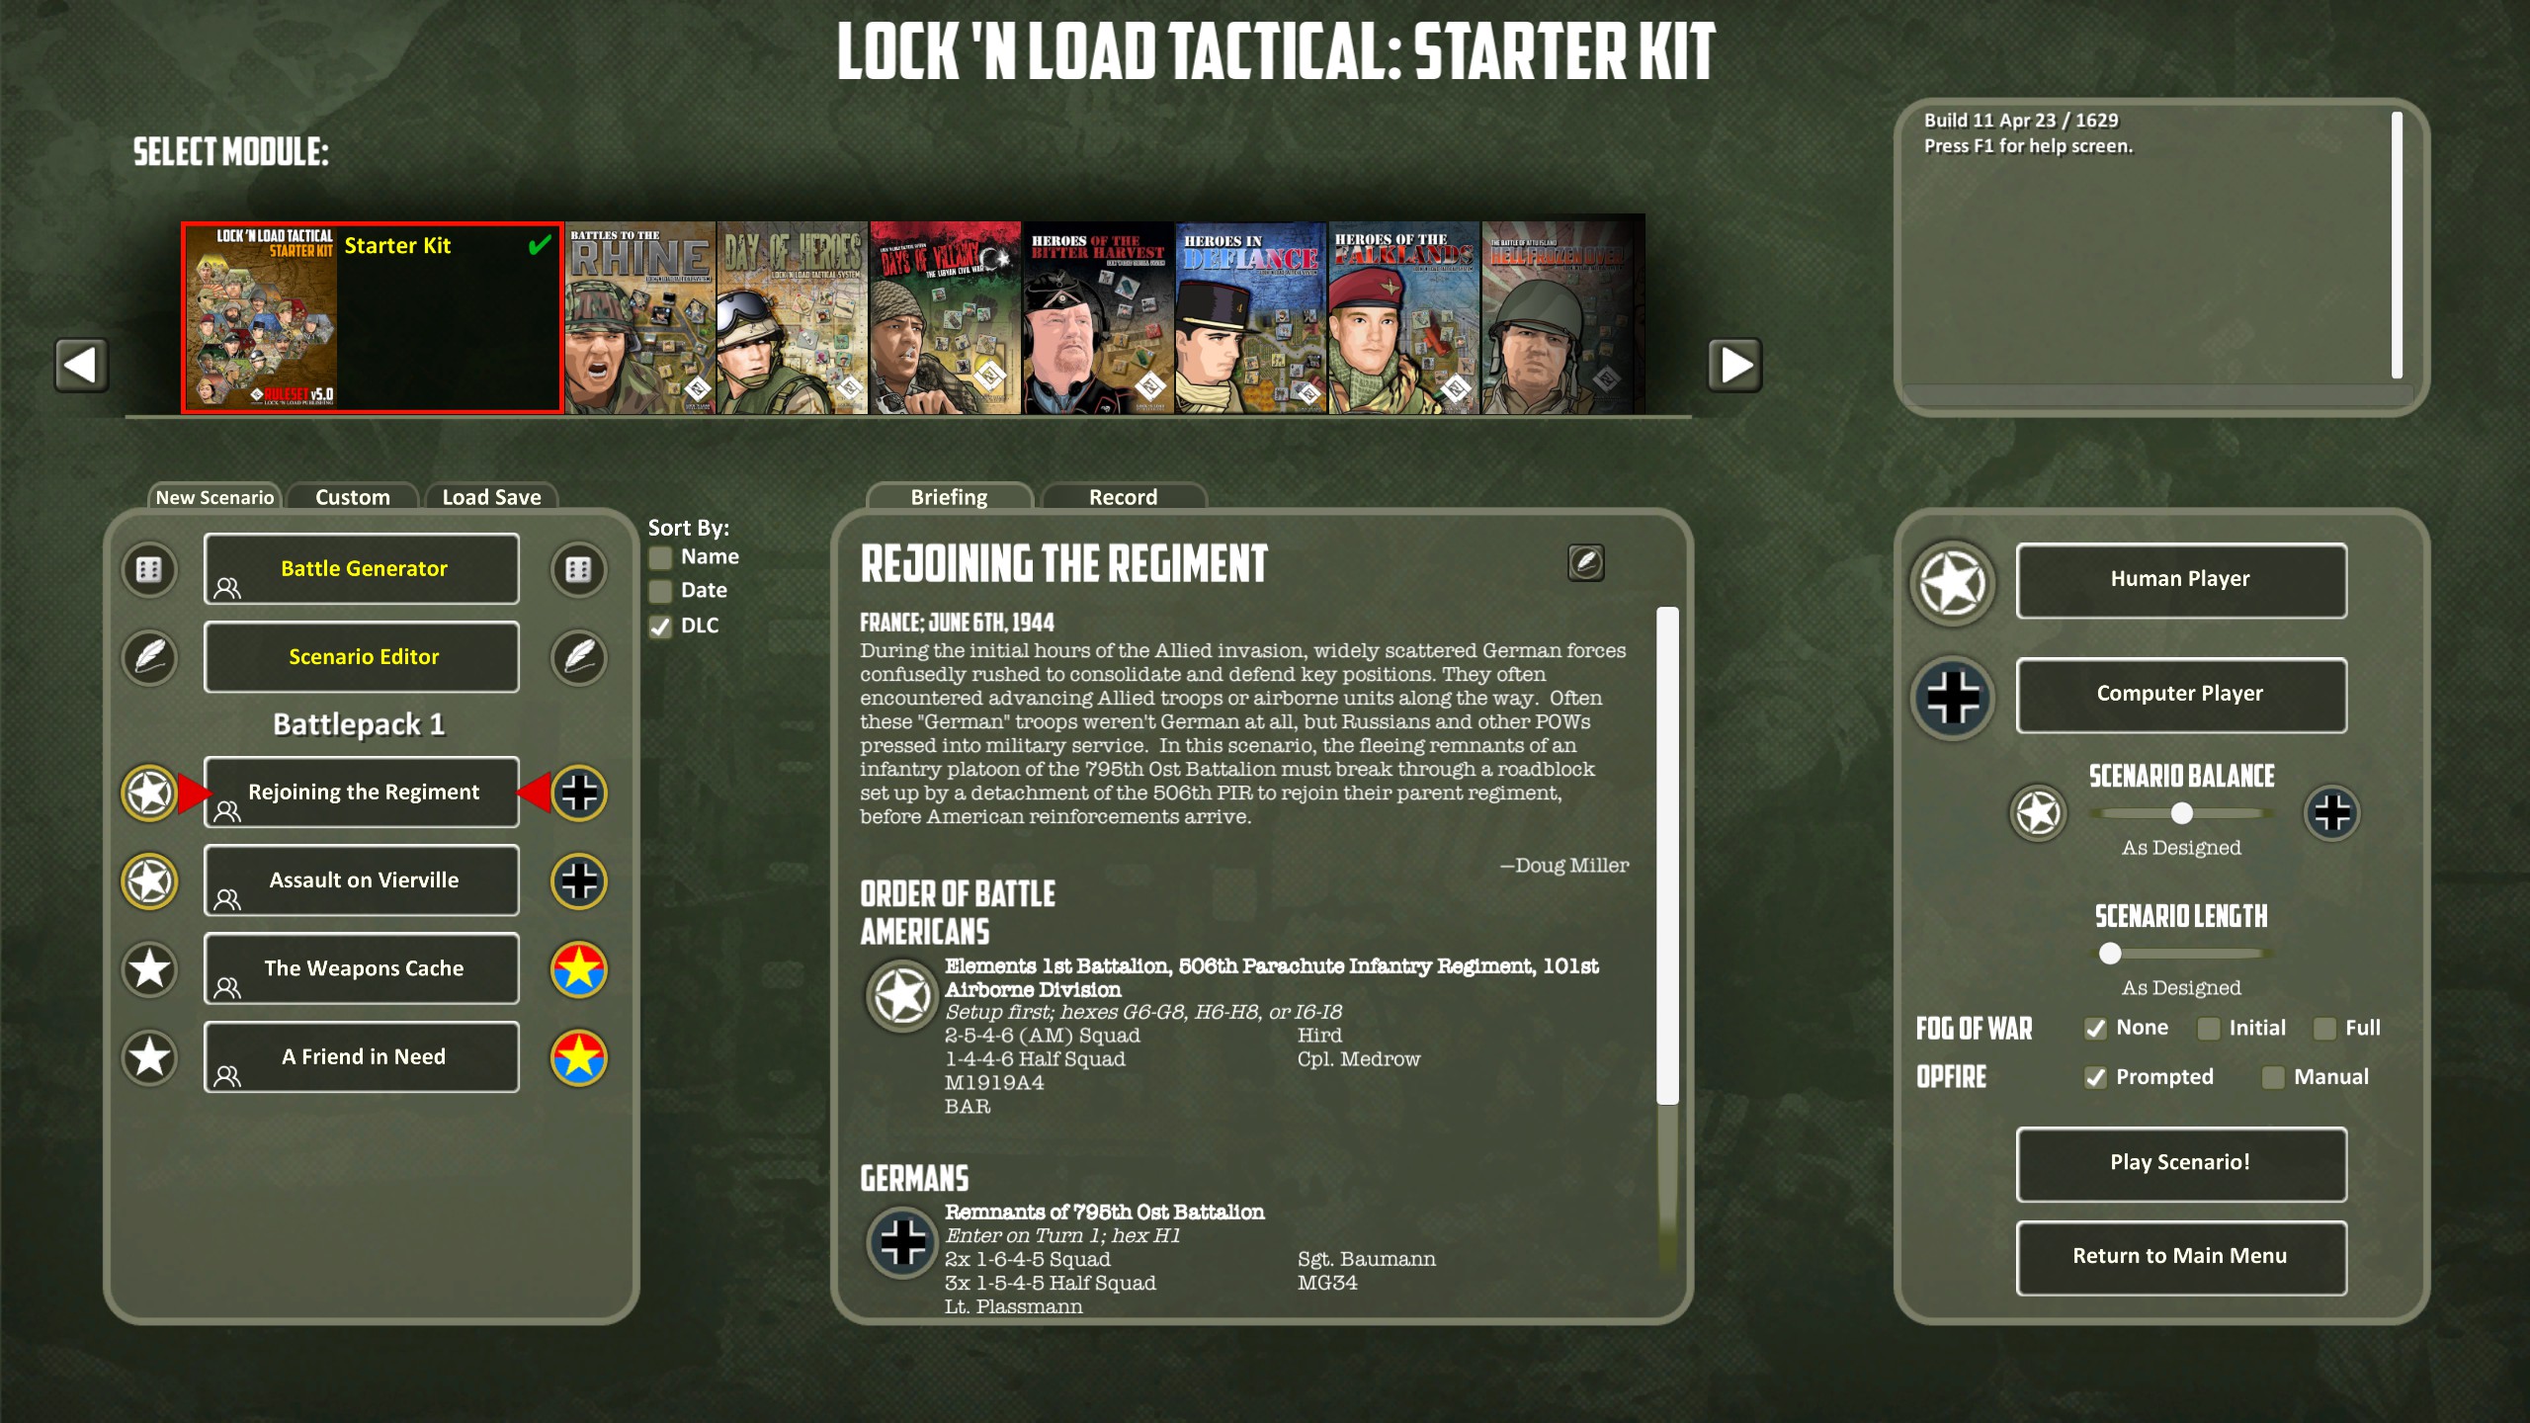2530x1423 pixels.
Task: Click the white star icon beside A Friend in Need
Action: 149,1057
